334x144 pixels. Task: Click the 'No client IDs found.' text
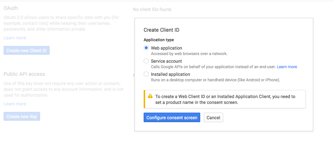pos(152,9)
